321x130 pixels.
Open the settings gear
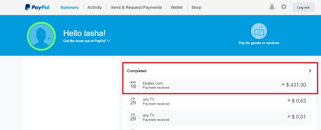click(x=284, y=7)
